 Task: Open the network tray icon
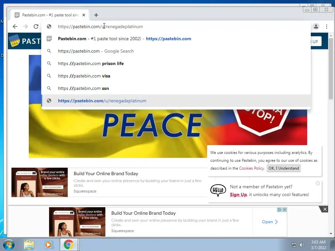(x=294, y=245)
